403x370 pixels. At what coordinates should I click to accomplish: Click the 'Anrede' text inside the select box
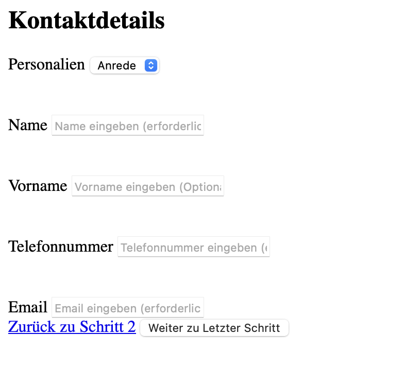(x=116, y=66)
